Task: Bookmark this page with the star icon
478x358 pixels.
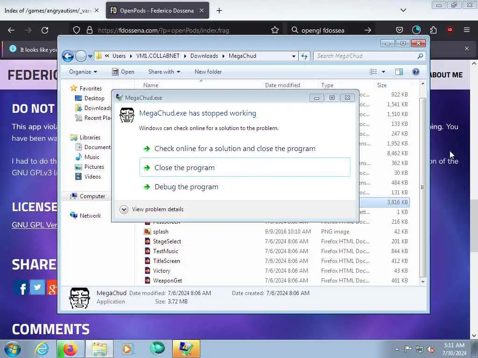Action: (275, 30)
